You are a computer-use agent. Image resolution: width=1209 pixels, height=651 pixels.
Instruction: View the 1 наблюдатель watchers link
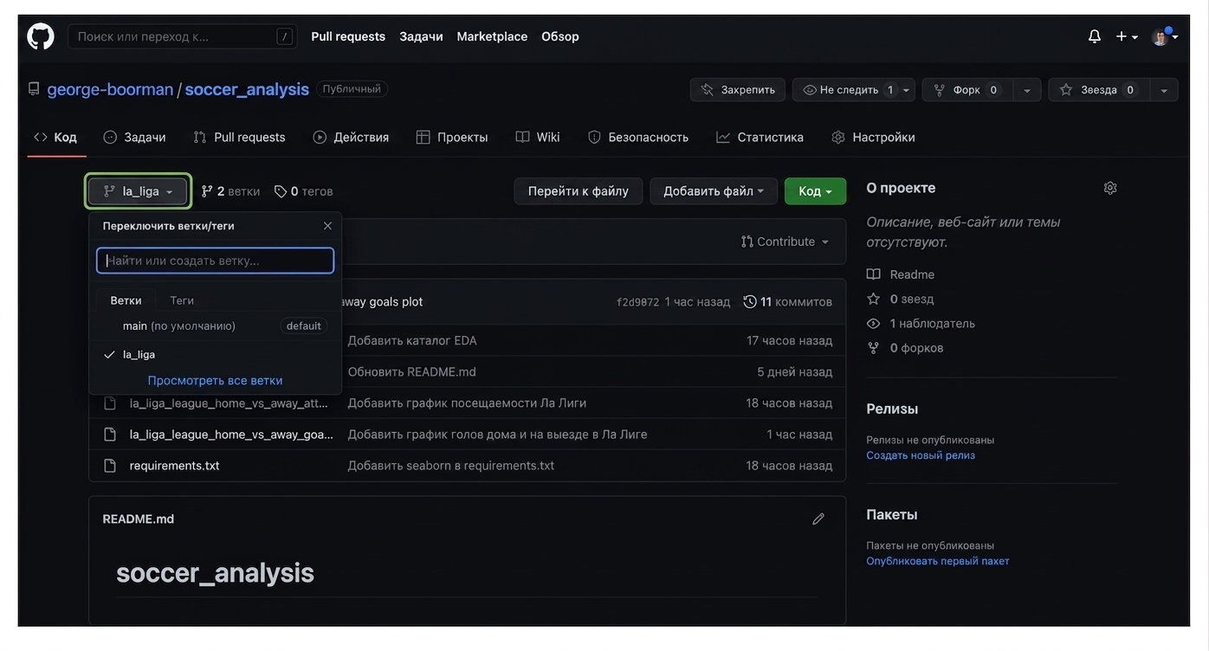tap(921, 323)
